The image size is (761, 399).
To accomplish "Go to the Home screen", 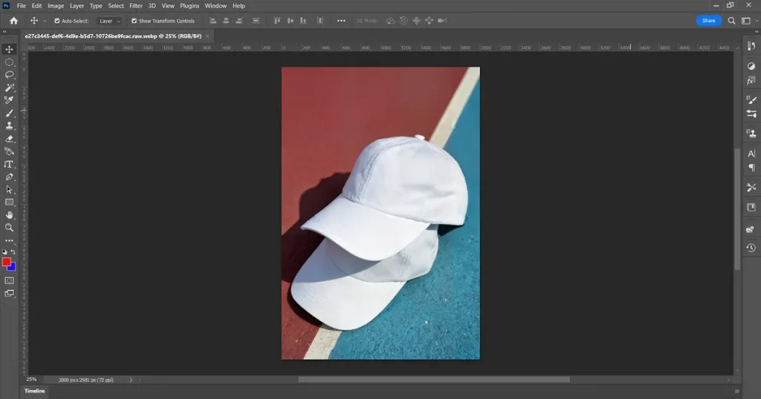I will (x=13, y=21).
